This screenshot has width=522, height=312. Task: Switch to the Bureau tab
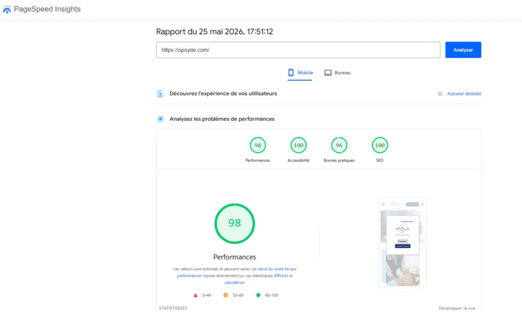point(337,72)
